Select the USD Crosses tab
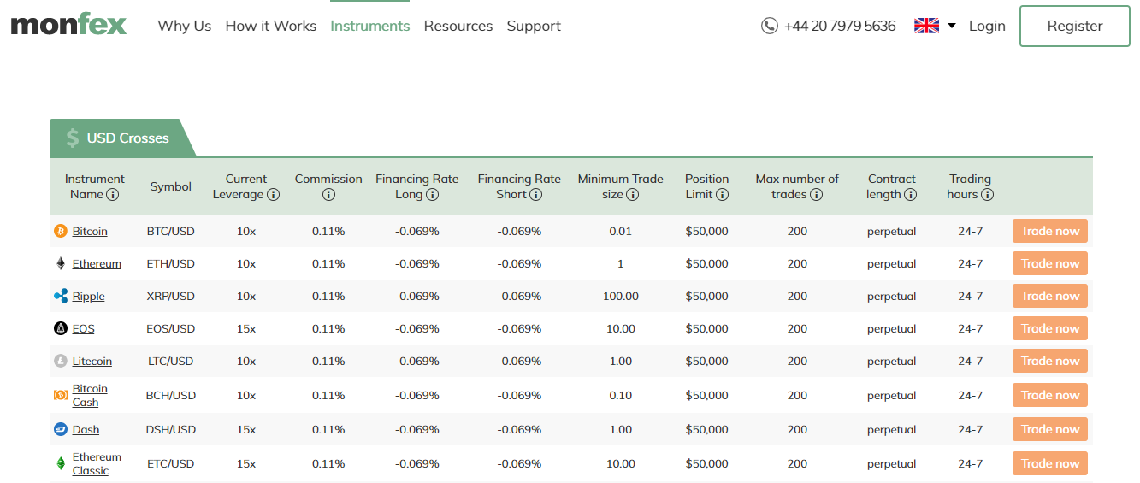 tap(121, 138)
